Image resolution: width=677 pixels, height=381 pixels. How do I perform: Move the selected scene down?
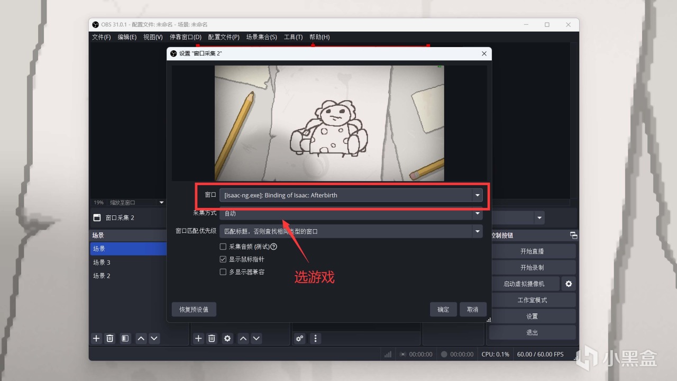pos(154,338)
